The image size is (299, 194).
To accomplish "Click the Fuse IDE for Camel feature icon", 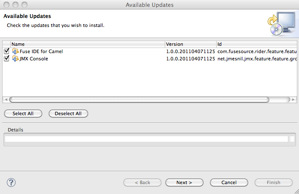I will (15, 51).
